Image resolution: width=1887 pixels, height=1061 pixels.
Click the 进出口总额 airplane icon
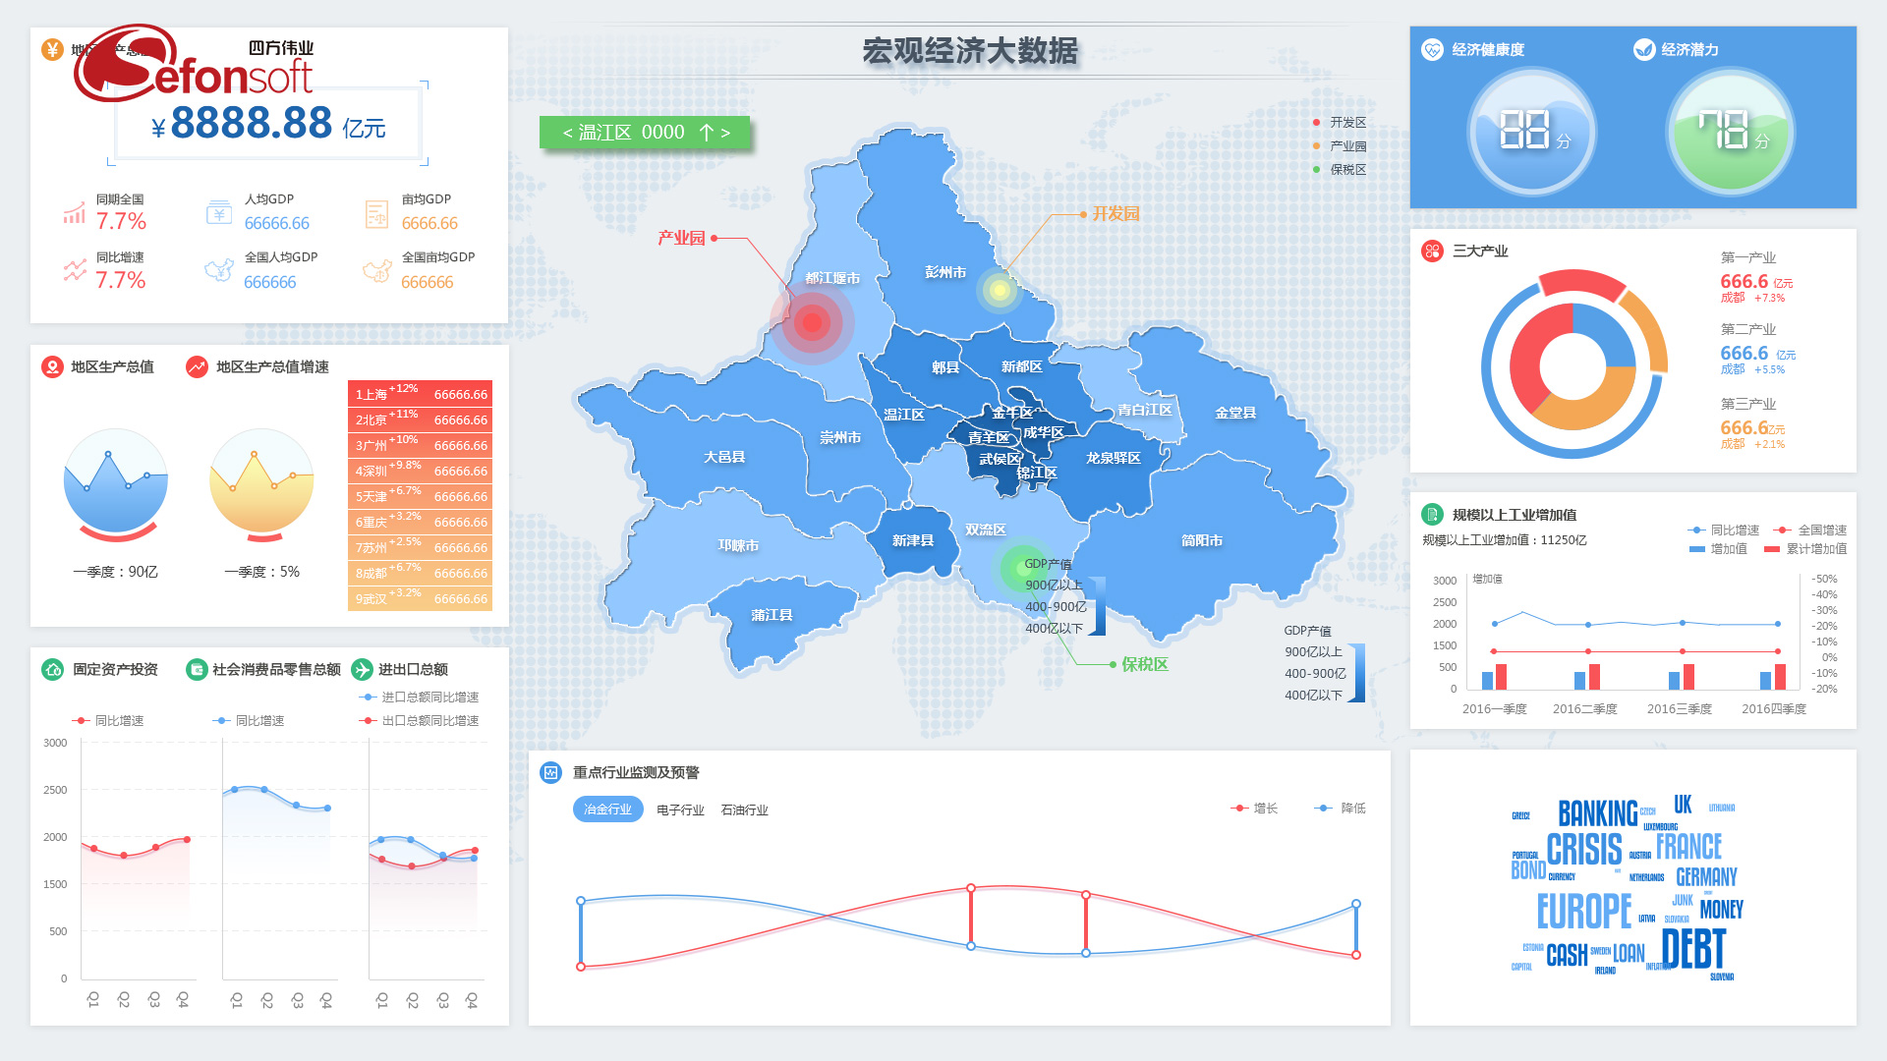362,670
